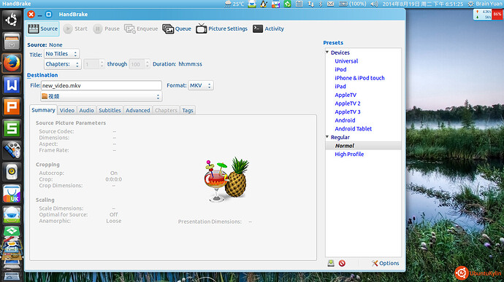Select the AppleTV 3 preset
The image size is (504, 282).
pyautogui.click(x=348, y=112)
